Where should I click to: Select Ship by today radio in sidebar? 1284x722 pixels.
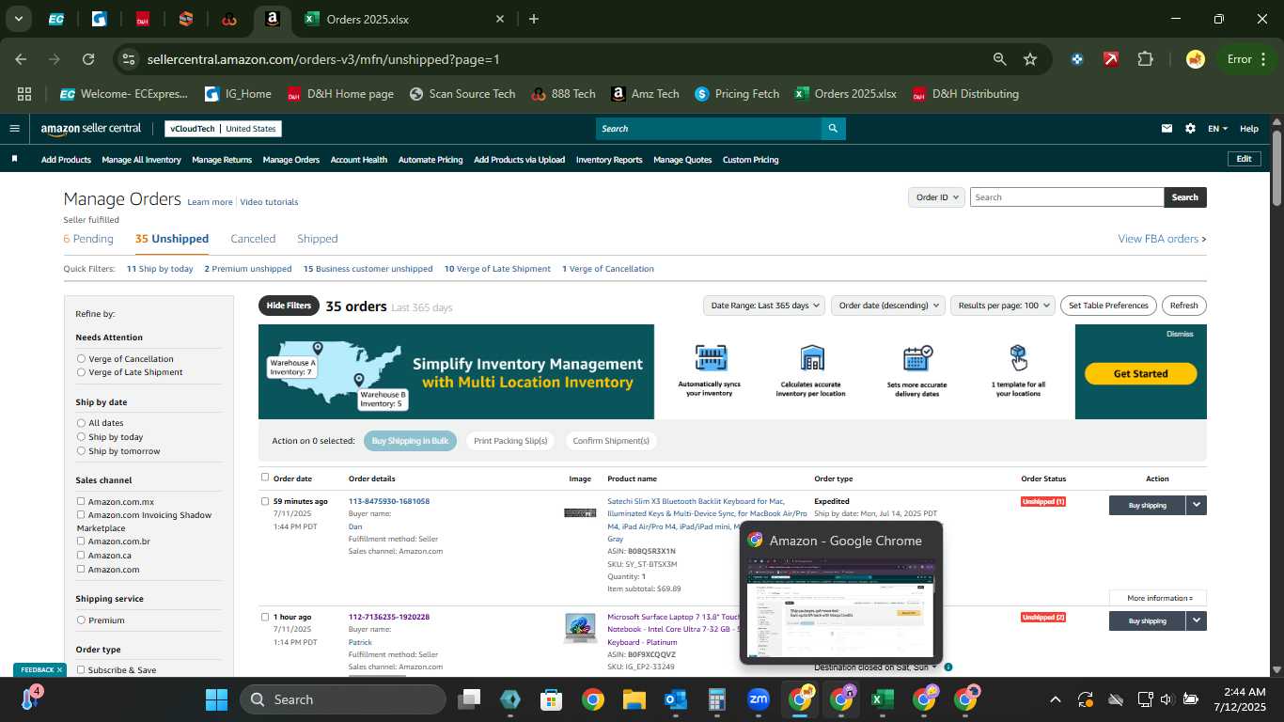[x=81, y=437]
